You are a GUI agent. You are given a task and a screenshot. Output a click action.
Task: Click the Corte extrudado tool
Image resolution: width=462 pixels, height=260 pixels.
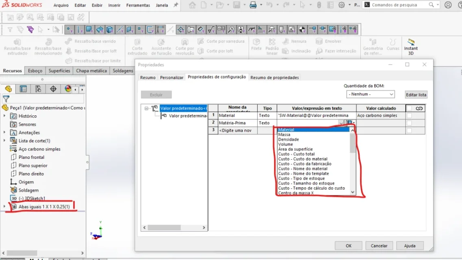tap(137, 47)
